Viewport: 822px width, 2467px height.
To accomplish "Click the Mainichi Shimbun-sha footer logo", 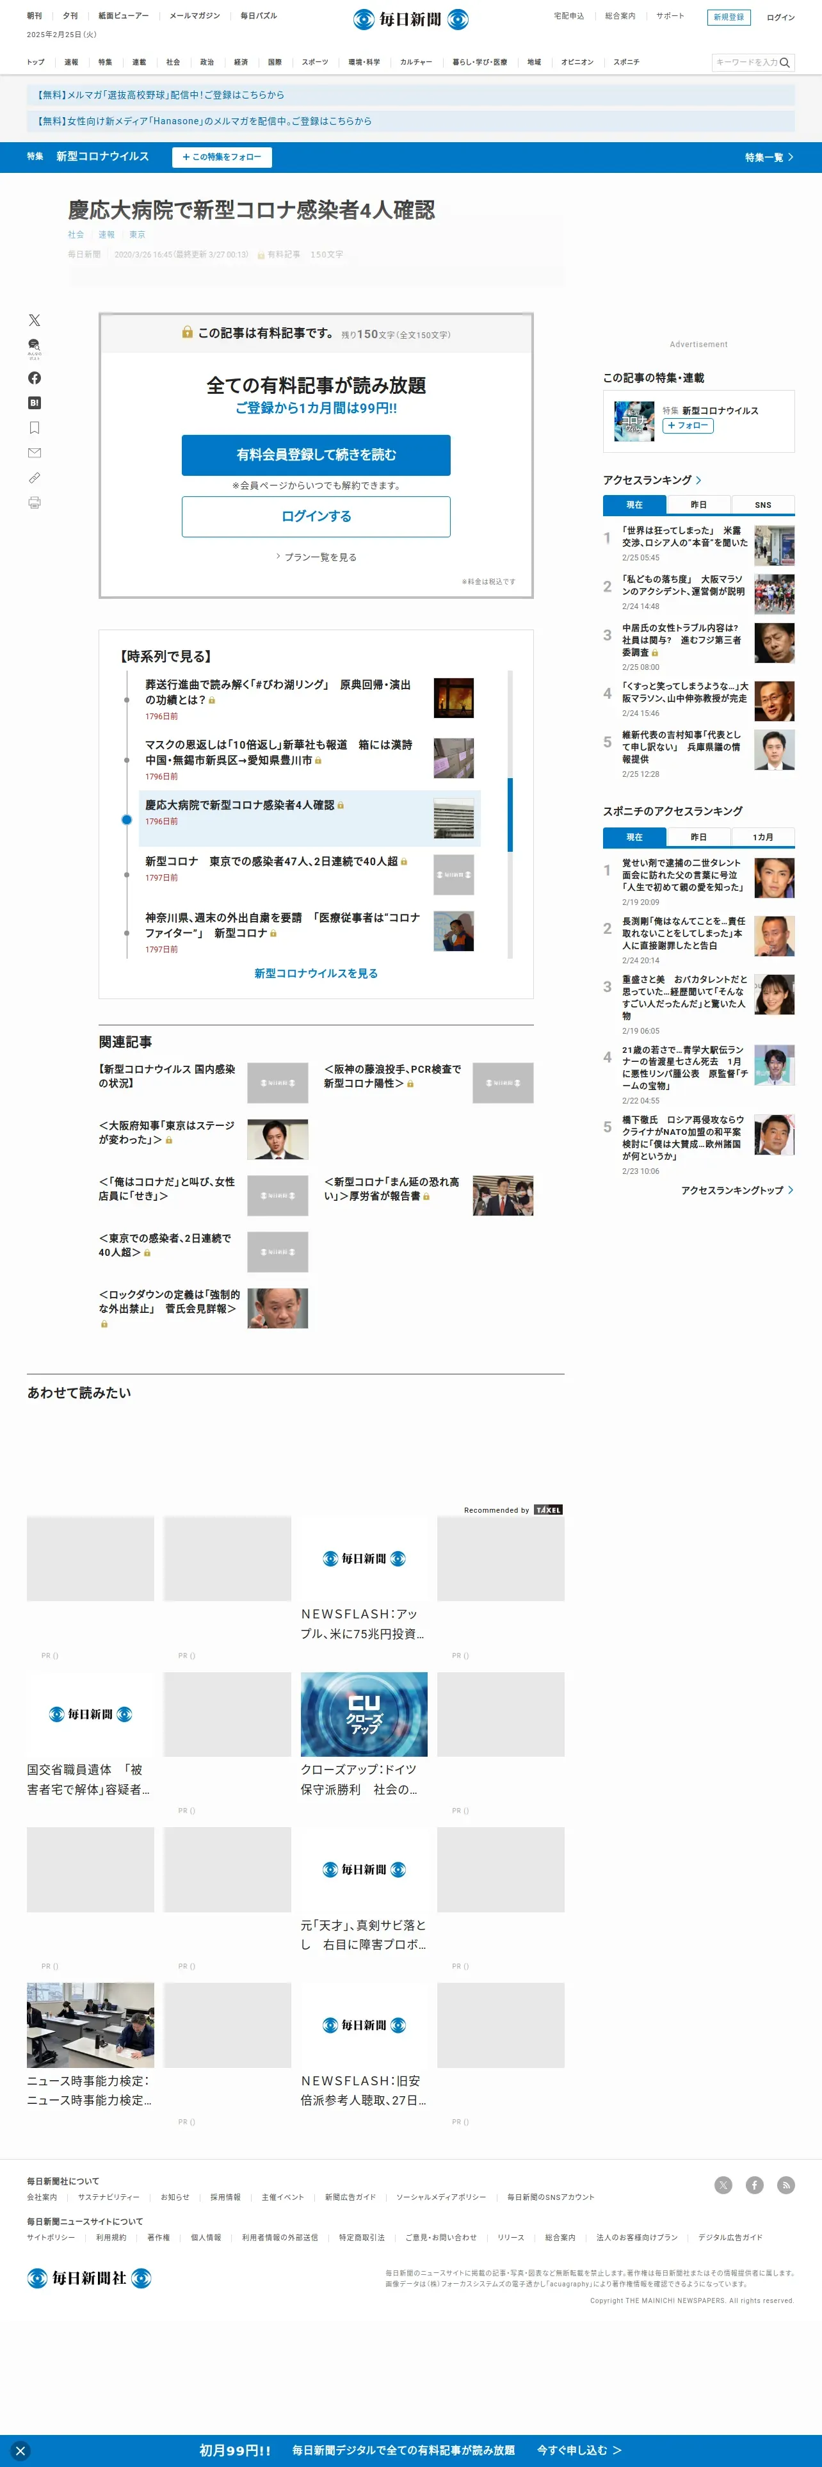I will (89, 2277).
